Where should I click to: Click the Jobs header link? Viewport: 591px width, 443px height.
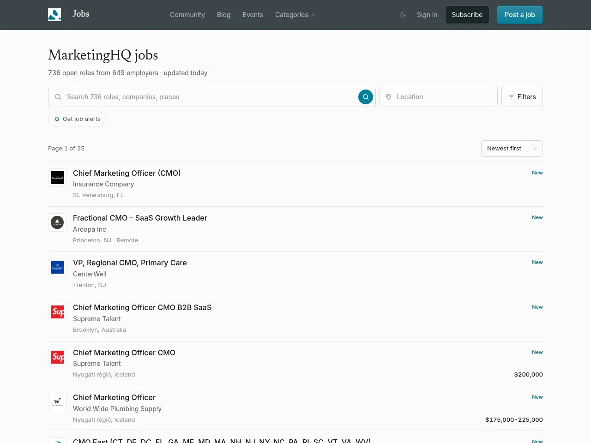tap(81, 14)
